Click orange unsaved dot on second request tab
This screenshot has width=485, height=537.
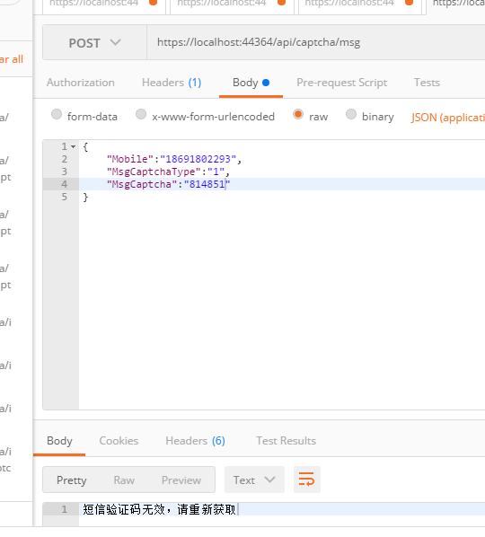(281, 3)
